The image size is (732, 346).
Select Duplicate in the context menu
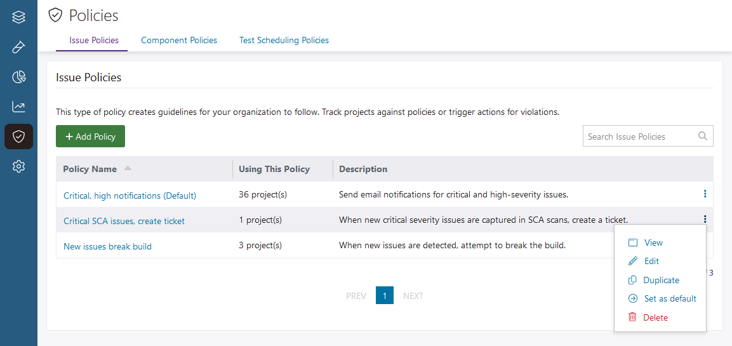coord(661,280)
